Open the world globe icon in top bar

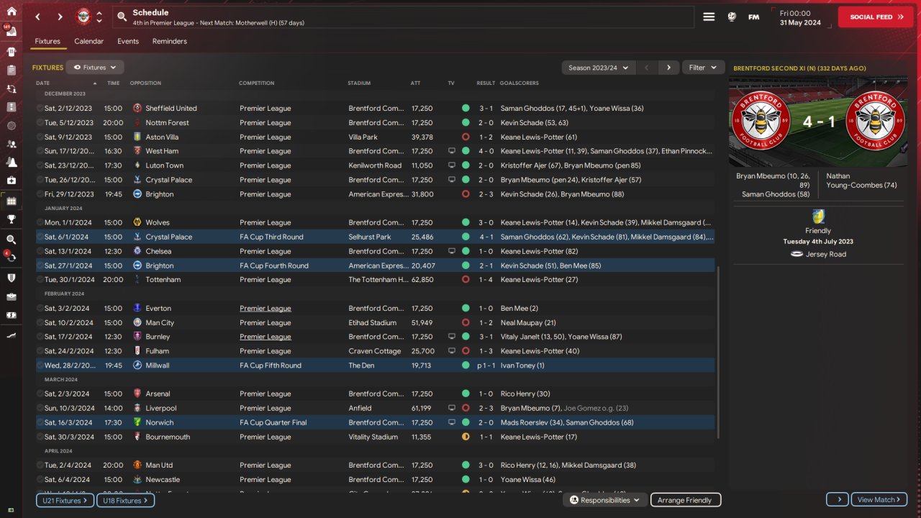coord(732,17)
